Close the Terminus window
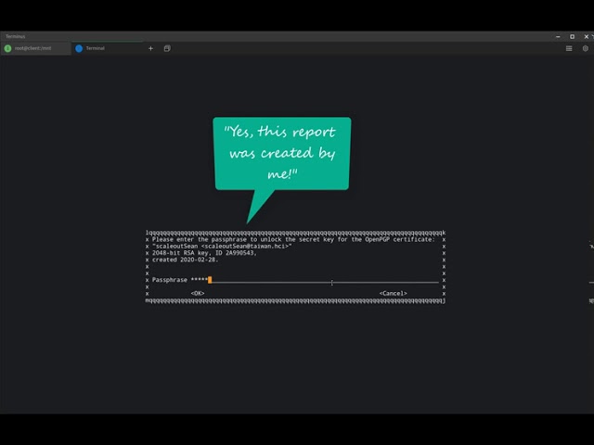The image size is (594, 445). [587, 37]
